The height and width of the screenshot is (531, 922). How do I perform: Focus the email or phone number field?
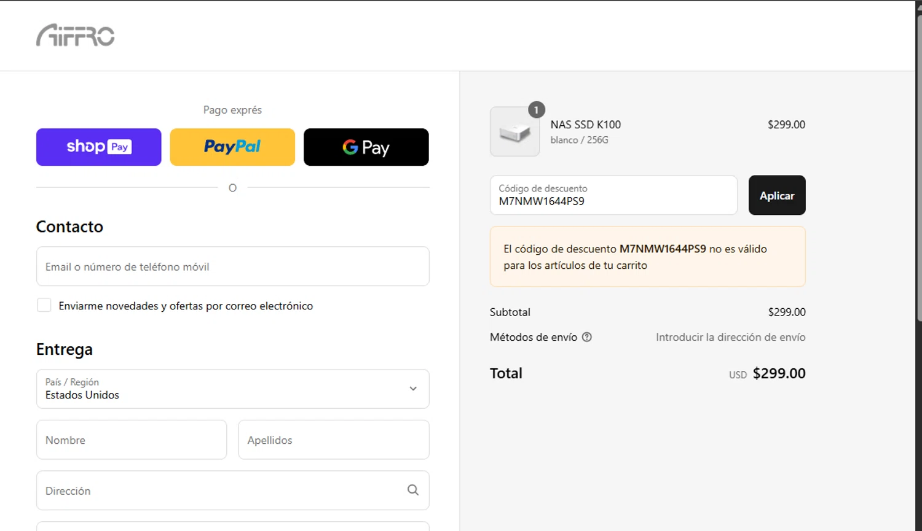tap(233, 266)
